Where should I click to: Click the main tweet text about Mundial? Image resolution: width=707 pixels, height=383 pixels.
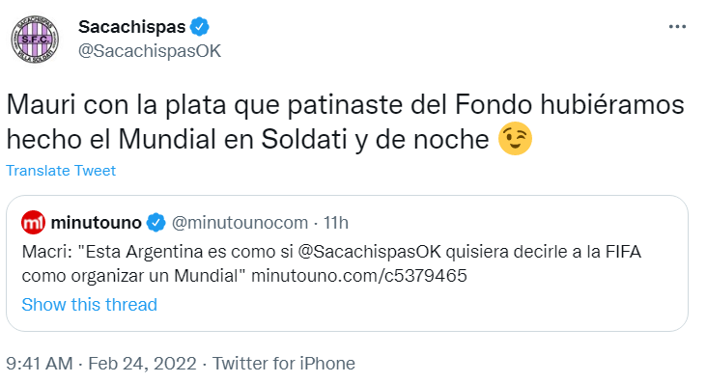click(x=345, y=123)
